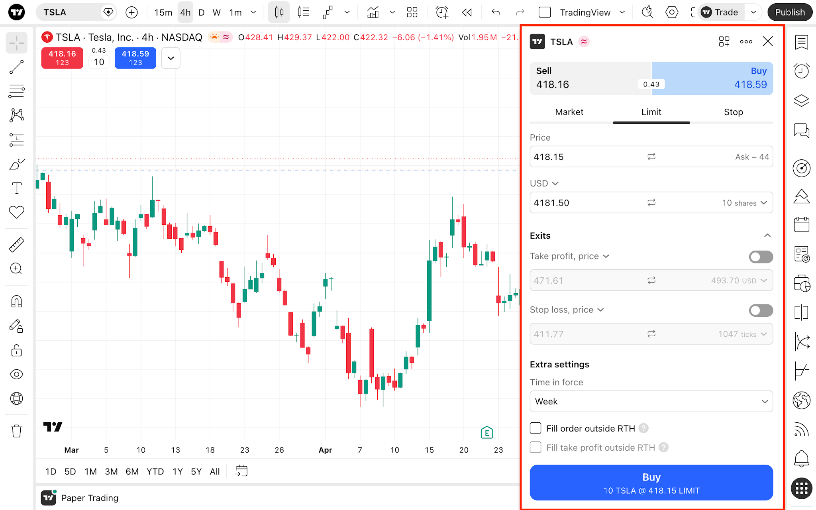Check Fill order outside RTH
The width and height of the screenshot is (816, 510).
tap(535, 428)
